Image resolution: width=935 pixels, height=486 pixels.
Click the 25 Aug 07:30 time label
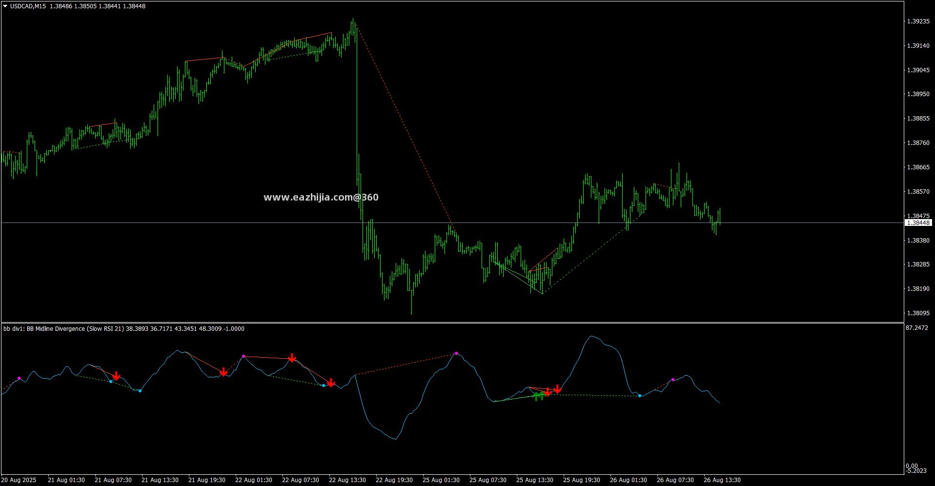(x=488, y=480)
